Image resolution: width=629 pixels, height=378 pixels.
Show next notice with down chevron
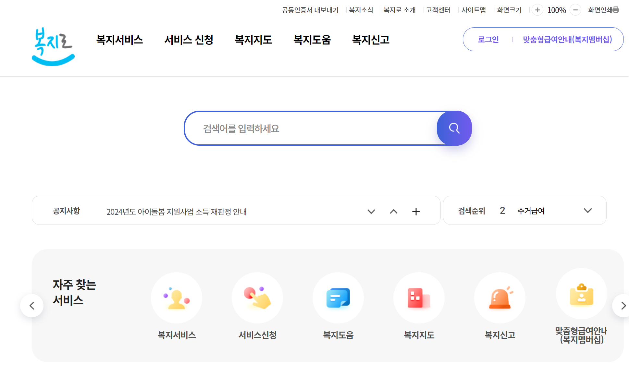point(371,212)
